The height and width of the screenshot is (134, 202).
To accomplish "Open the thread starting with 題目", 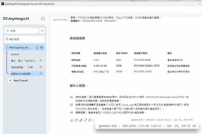I will click(x=23, y=61).
